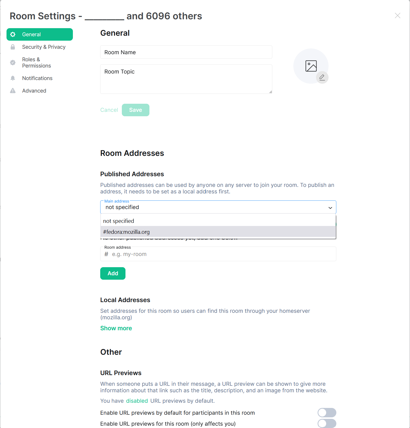410x428 pixels.
Task: Select #fedora:mozilla.org as main address
Action: (218, 232)
